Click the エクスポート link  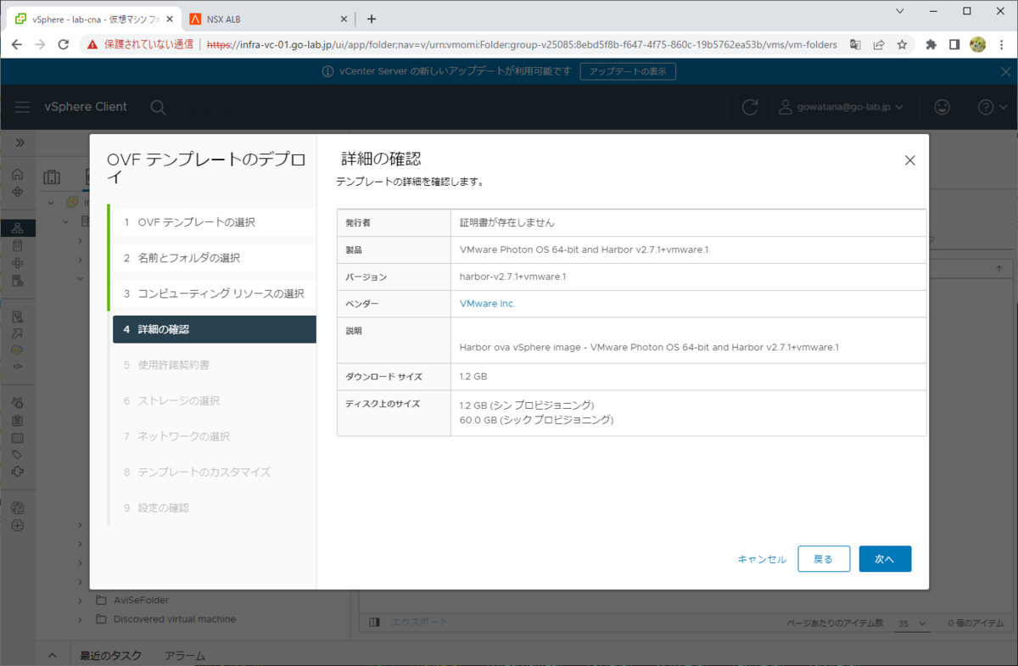pyautogui.click(x=418, y=623)
